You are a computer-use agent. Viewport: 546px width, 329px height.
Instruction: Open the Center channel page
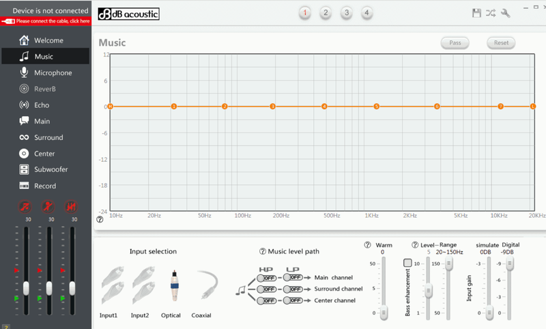(x=45, y=154)
